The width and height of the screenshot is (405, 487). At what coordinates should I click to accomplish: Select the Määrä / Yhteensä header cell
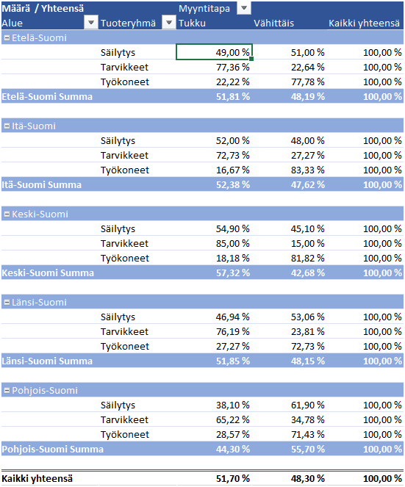tap(43, 8)
